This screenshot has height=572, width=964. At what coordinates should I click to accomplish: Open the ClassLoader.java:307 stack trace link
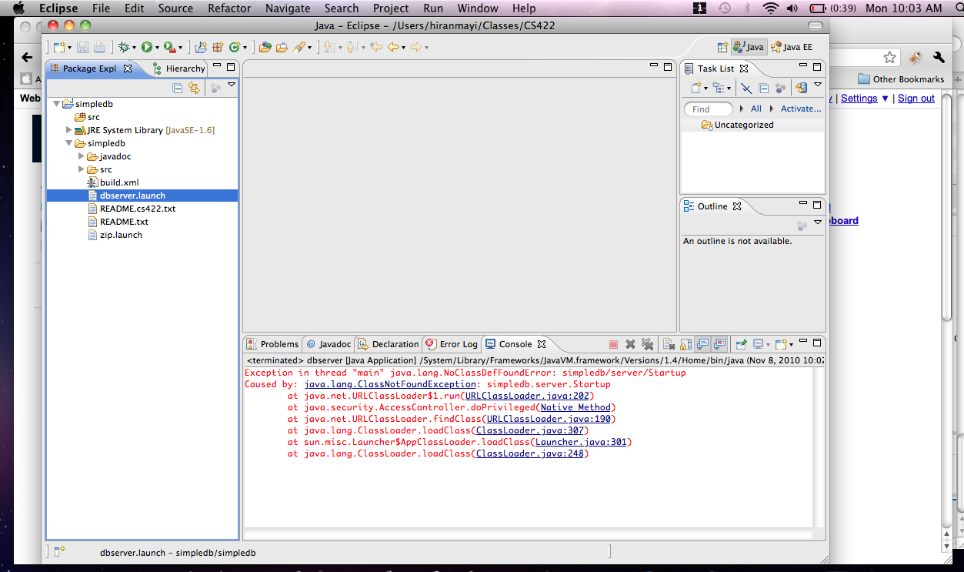530,430
